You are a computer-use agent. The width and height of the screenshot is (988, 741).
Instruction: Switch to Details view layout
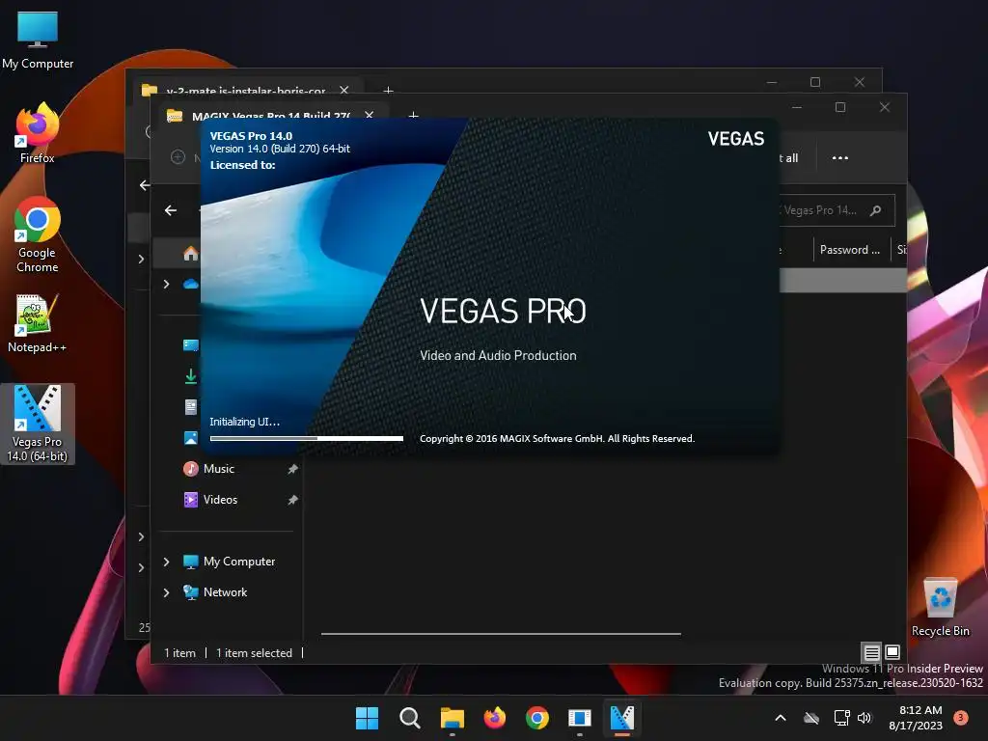(871, 652)
